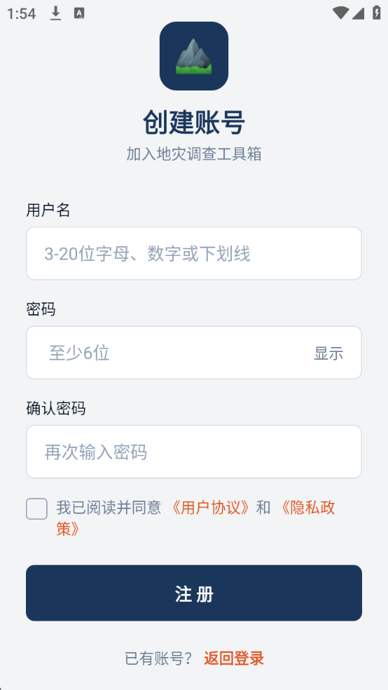Tap the download icon in status bar
The image size is (388, 690).
(x=55, y=13)
